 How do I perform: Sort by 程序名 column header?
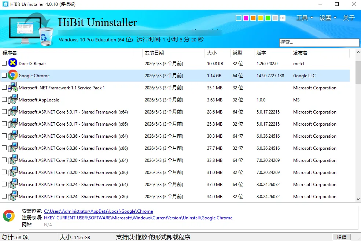click(66, 53)
